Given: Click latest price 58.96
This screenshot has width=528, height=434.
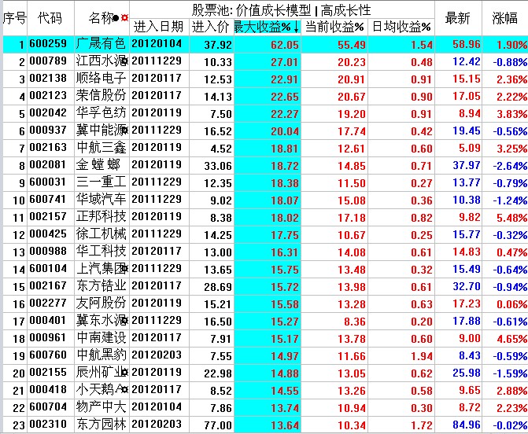Looking at the screenshot, I should coord(467,44).
